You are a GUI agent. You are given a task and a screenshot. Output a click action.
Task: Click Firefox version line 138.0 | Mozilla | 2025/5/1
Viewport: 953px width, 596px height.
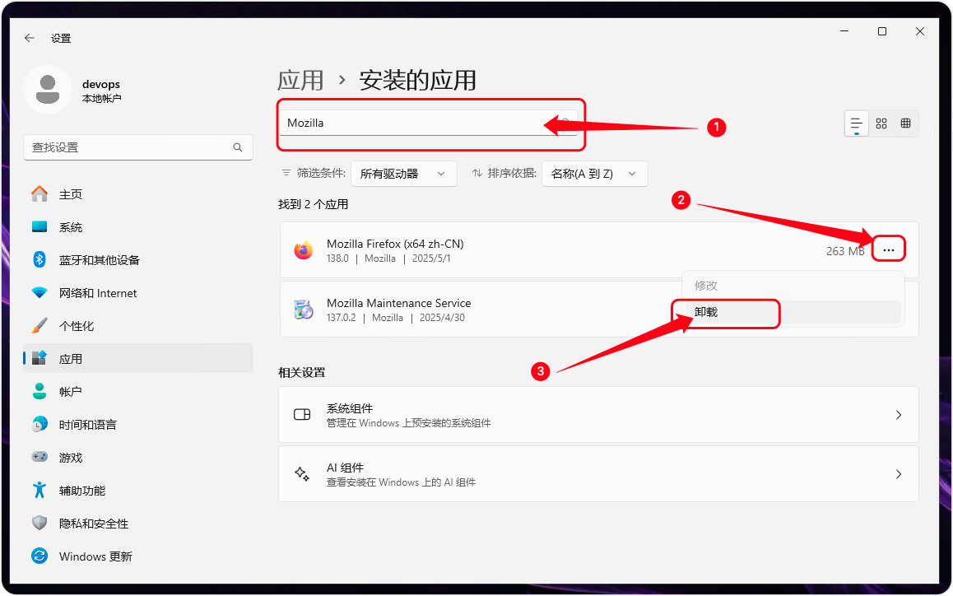click(x=388, y=258)
